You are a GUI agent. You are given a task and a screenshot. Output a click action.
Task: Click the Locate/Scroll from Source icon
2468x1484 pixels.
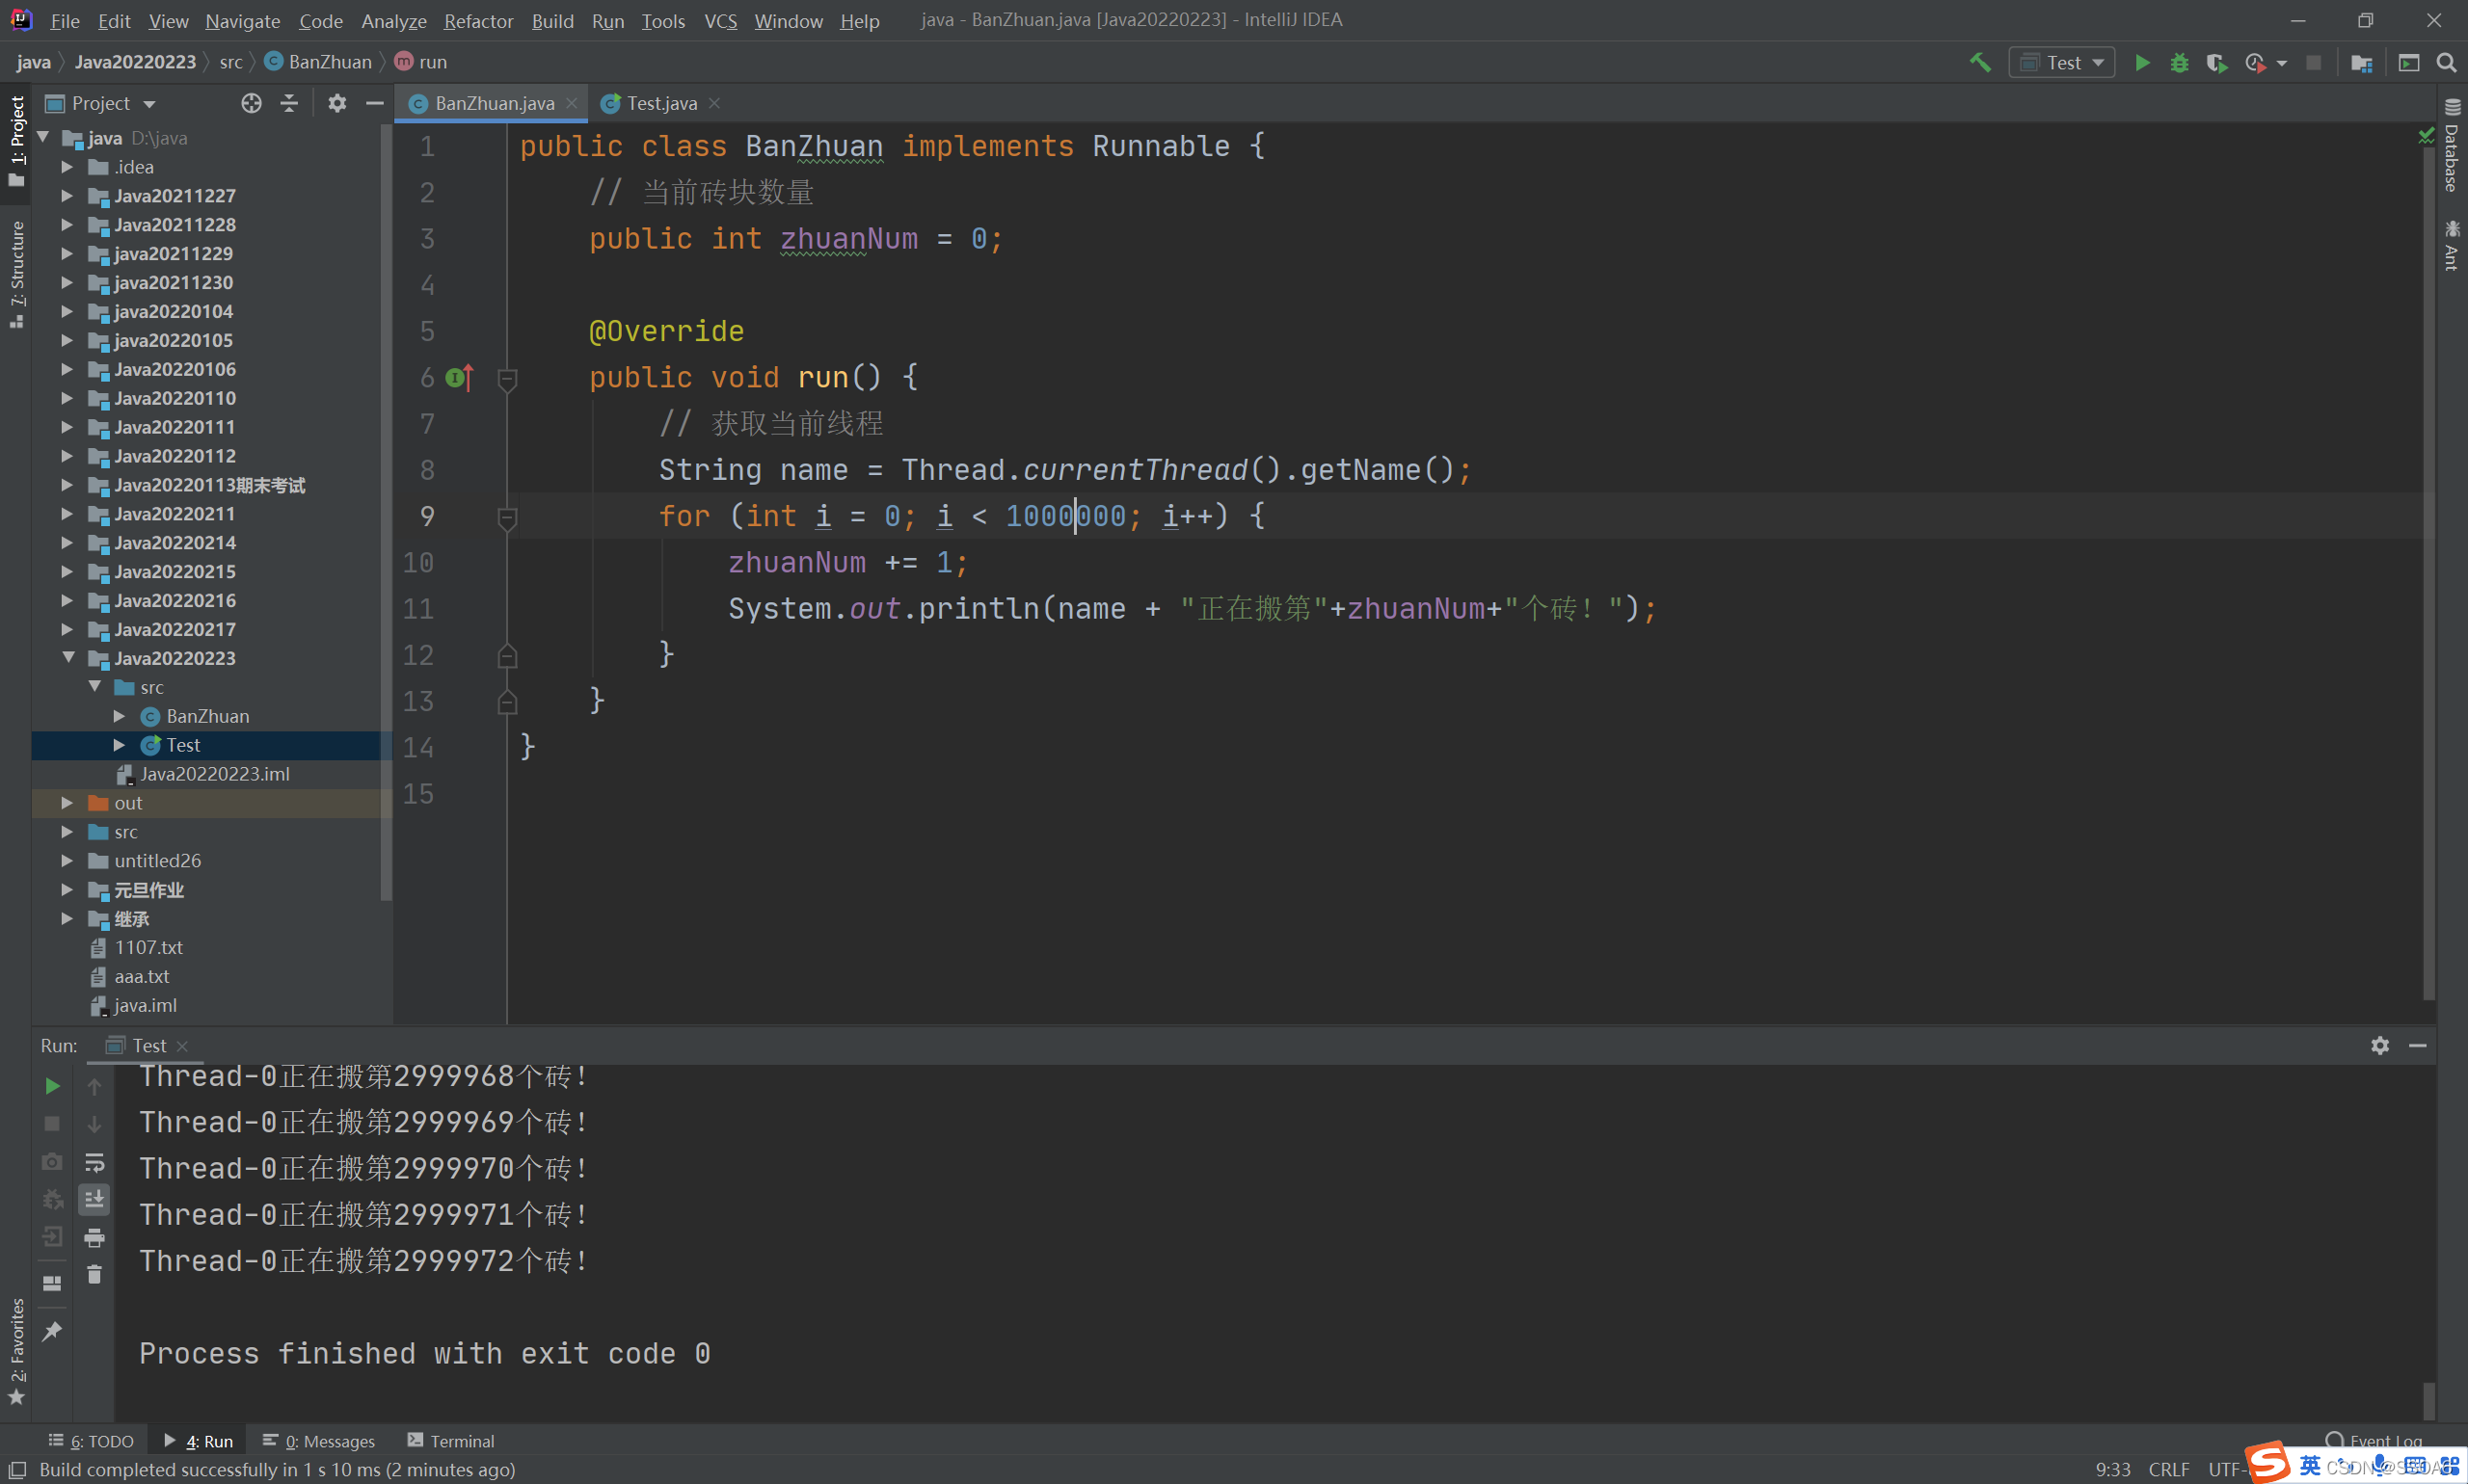click(251, 103)
